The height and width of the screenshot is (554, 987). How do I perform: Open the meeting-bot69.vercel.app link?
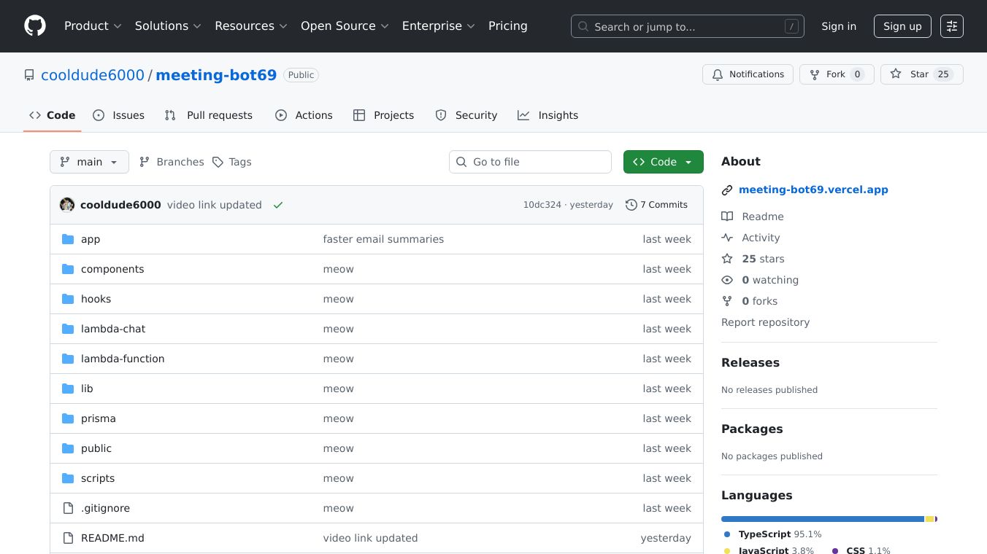coord(813,190)
